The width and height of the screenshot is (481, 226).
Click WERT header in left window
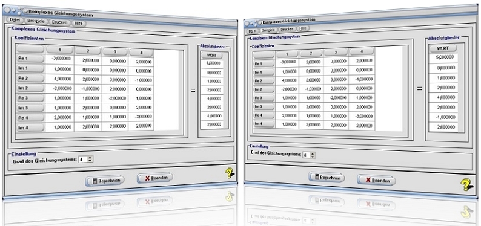tap(211, 56)
